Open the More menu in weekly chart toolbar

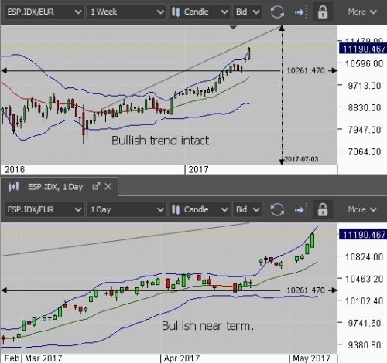362,12
